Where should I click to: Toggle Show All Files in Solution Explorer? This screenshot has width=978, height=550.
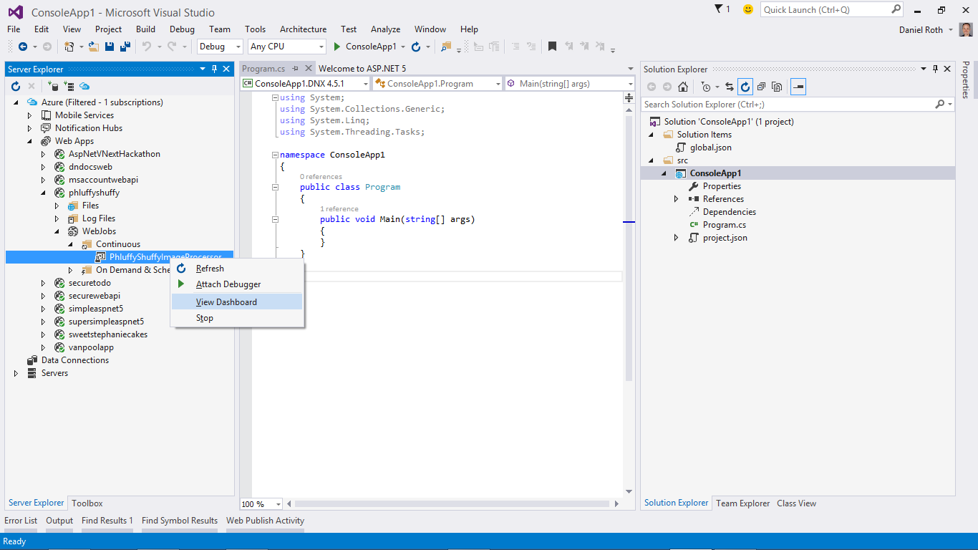[x=777, y=87]
